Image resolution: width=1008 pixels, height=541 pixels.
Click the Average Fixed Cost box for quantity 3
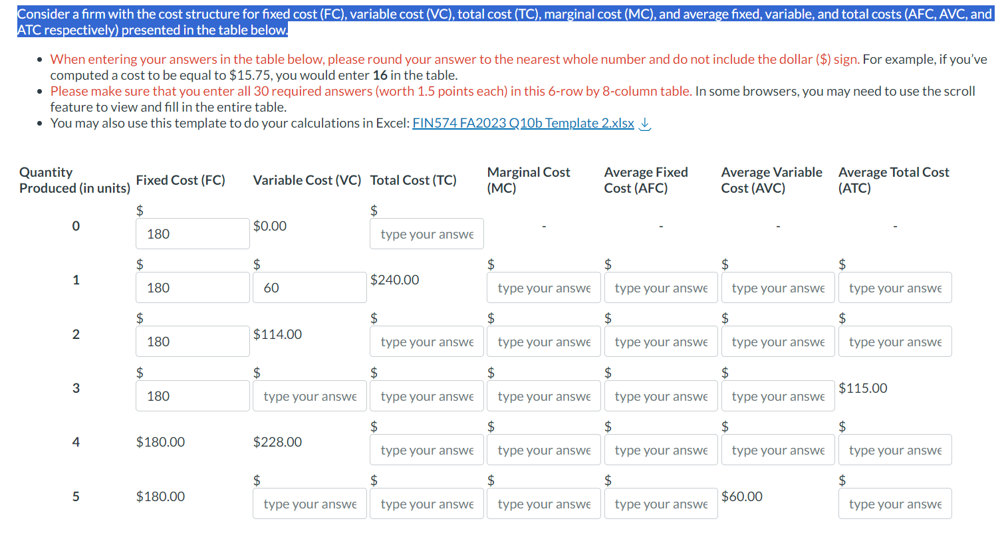coord(660,395)
